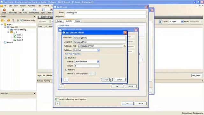
Task: Click the Long label input
Action: [99, 42]
